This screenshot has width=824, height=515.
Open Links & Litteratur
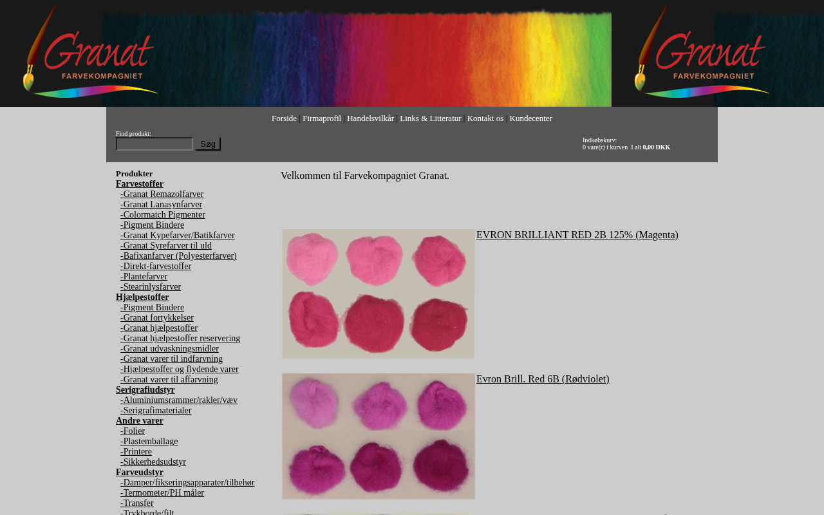(x=431, y=118)
